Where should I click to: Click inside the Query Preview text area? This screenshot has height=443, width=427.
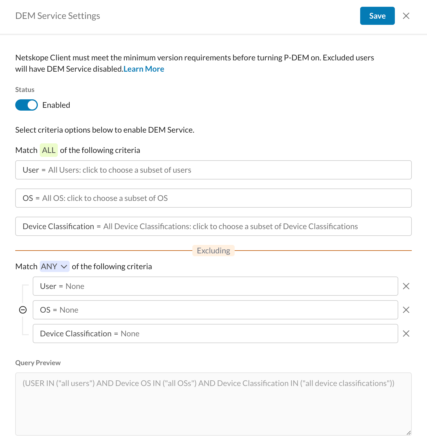click(213, 404)
